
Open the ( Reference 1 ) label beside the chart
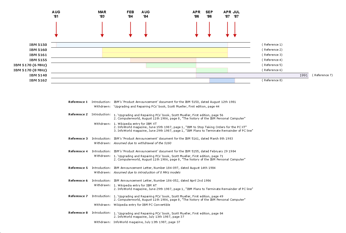(272, 45)
